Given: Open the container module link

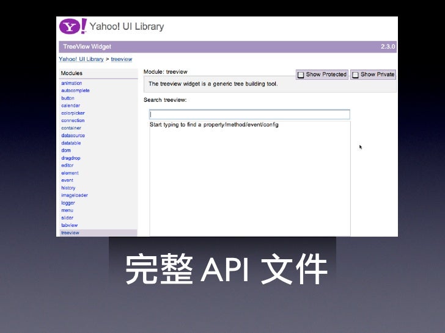Looking at the screenshot, I should pos(72,128).
